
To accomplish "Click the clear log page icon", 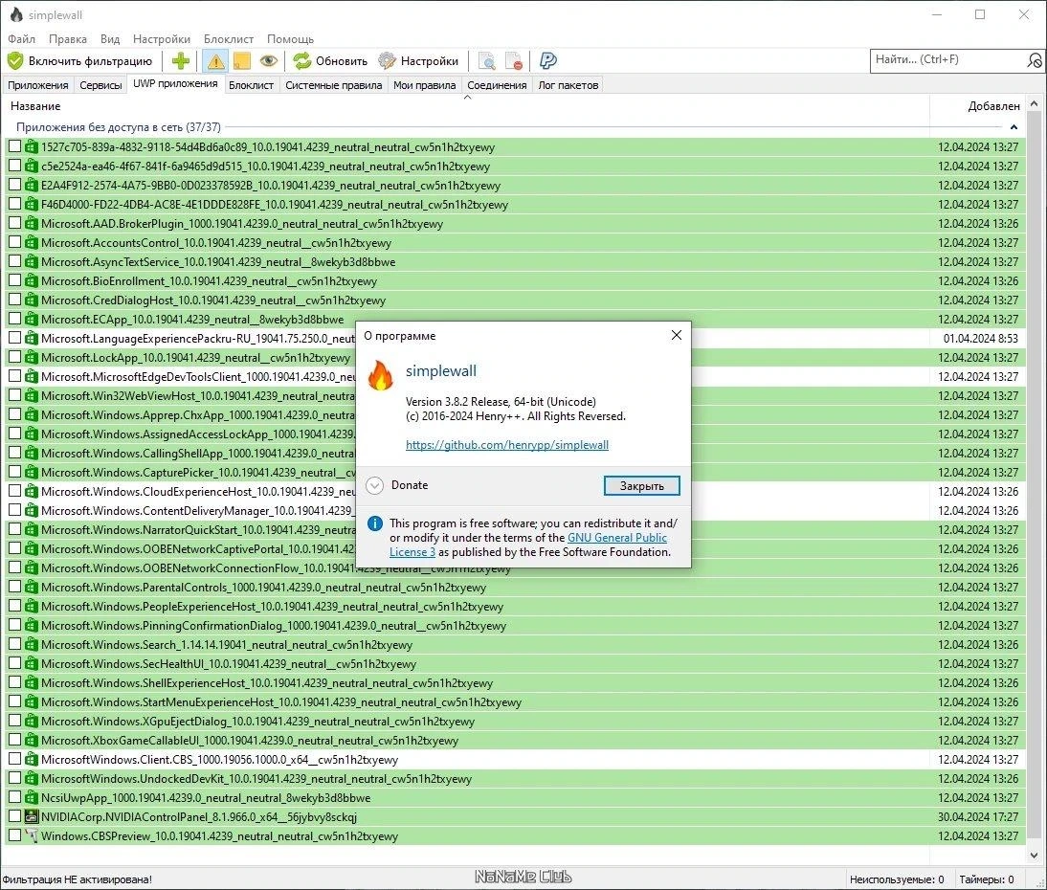I will (x=514, y=61).
